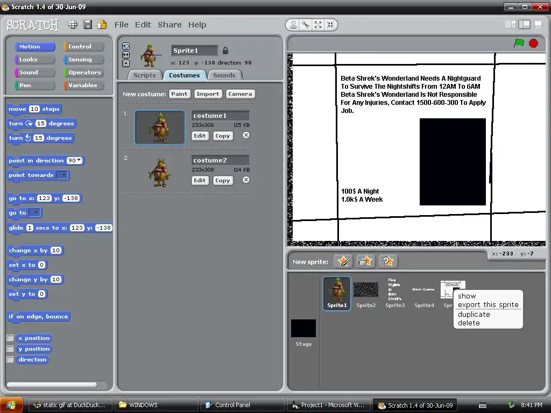Open the Windows Start button
This screenshot has width=551, height=413.
pos(12,405)
